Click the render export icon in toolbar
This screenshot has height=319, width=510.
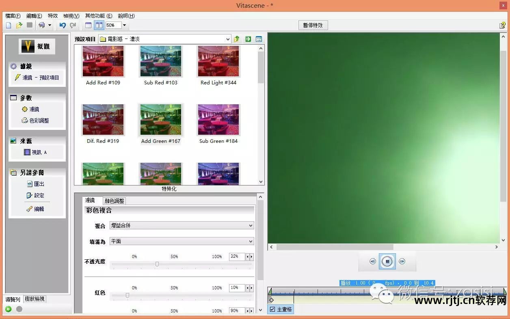tap(41, 25)
